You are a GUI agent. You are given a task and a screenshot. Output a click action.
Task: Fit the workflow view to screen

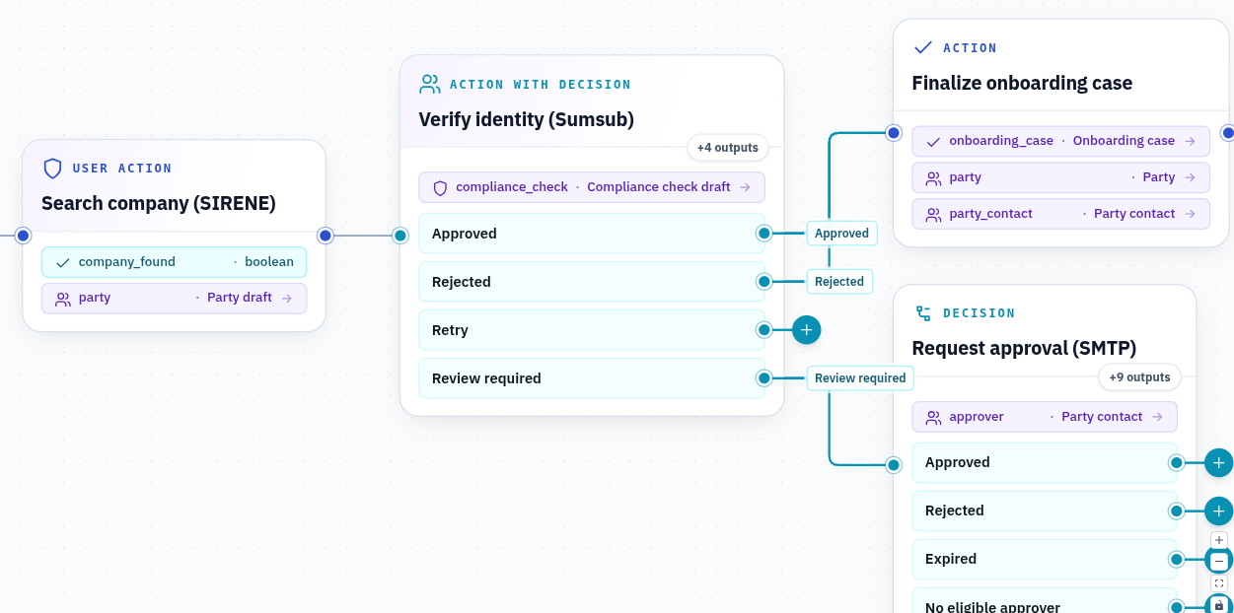tap(1219, 583)
